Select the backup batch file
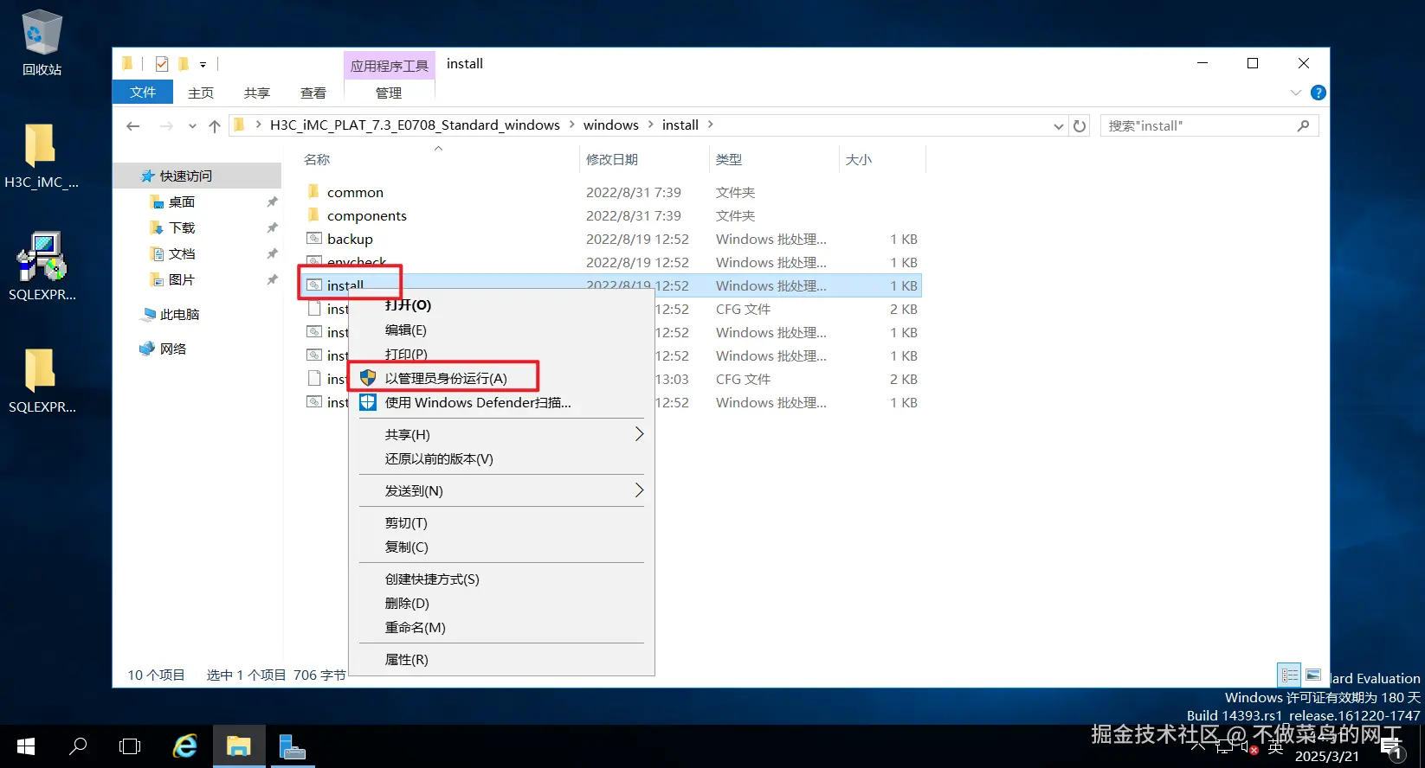The image size is (1425, 768). [350, 239]
